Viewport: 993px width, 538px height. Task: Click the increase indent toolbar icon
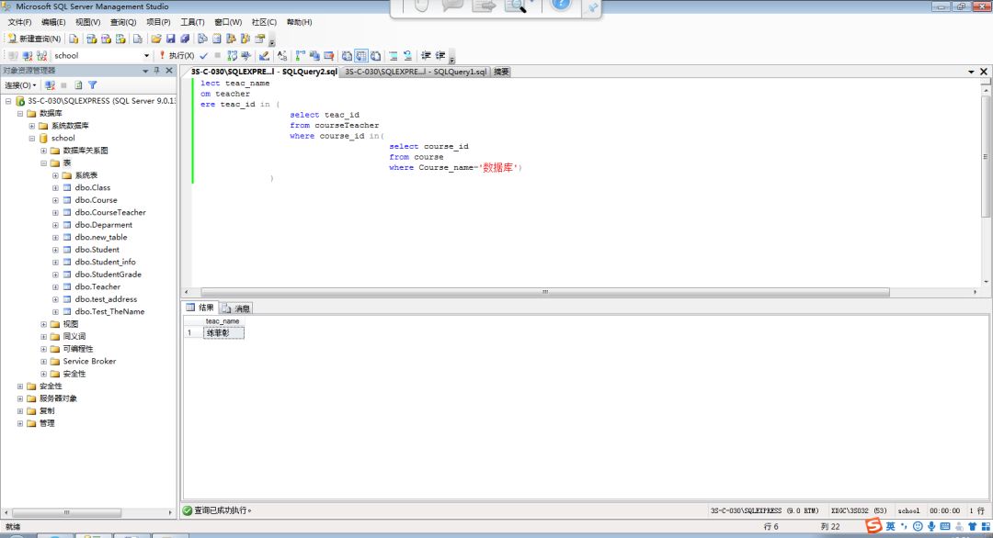tap(440, 56)
